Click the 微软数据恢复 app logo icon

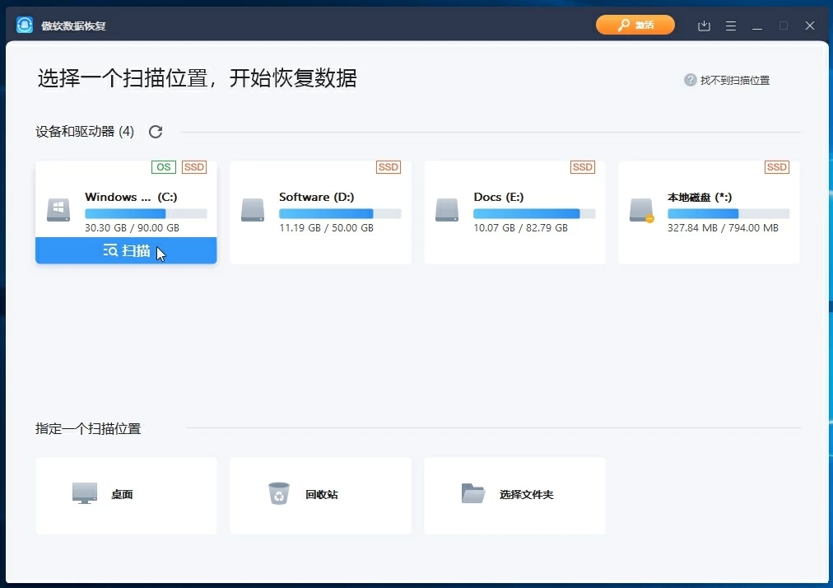[24, 25]
